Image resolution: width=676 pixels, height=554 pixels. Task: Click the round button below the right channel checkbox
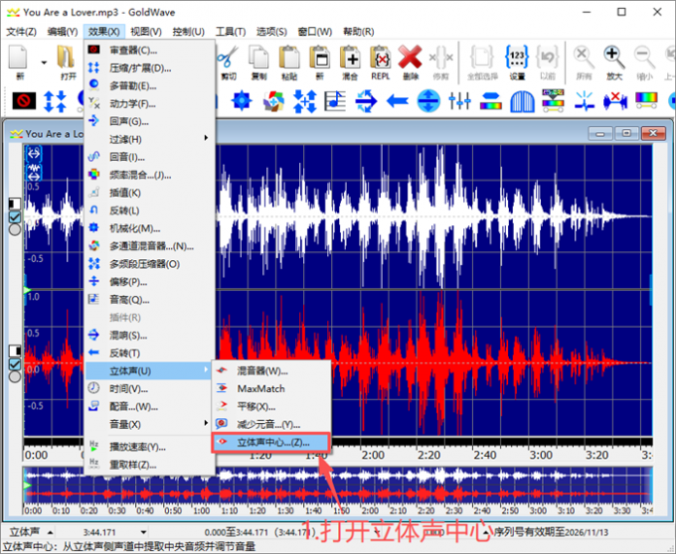[15, 376]
